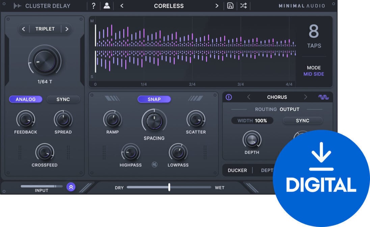
Task: Open the DUCKER tab
Action: [x=237, y=170]
